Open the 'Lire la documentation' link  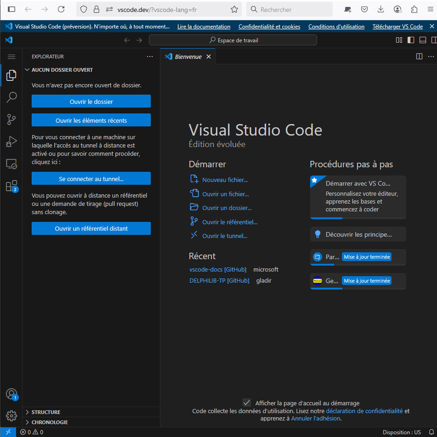coord(204,26)
